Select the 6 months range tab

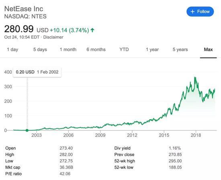click(96, 50)
